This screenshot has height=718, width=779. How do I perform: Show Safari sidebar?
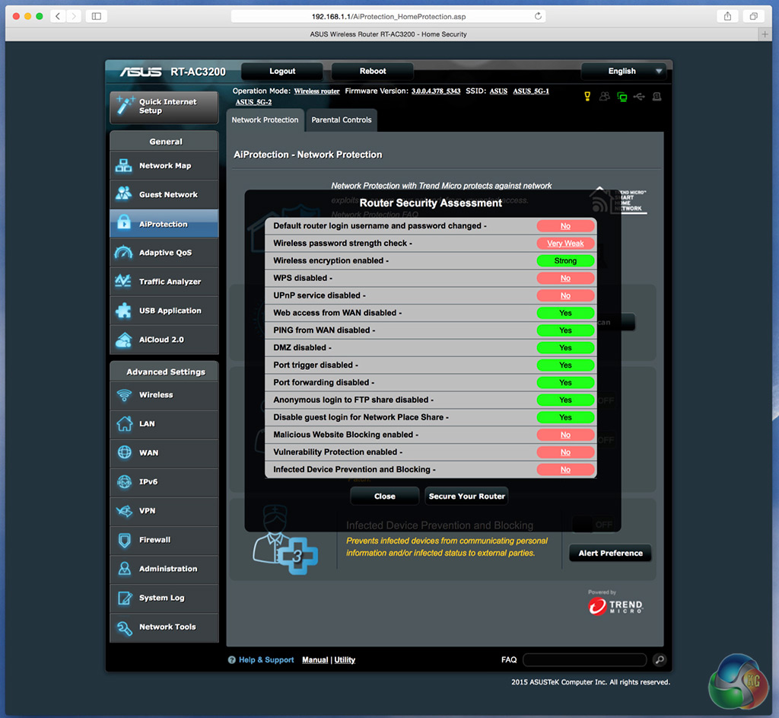coord(97,17)
